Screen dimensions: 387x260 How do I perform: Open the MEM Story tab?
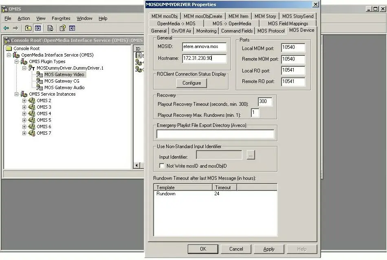coord(265,16)
